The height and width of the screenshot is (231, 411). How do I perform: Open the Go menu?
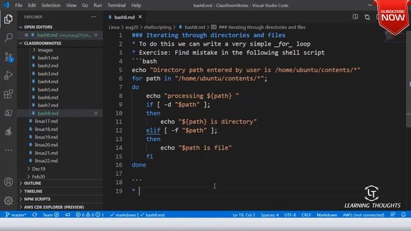[x=85, y=5]
